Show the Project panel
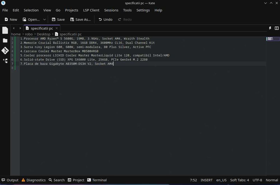 (x=76, y=180)
